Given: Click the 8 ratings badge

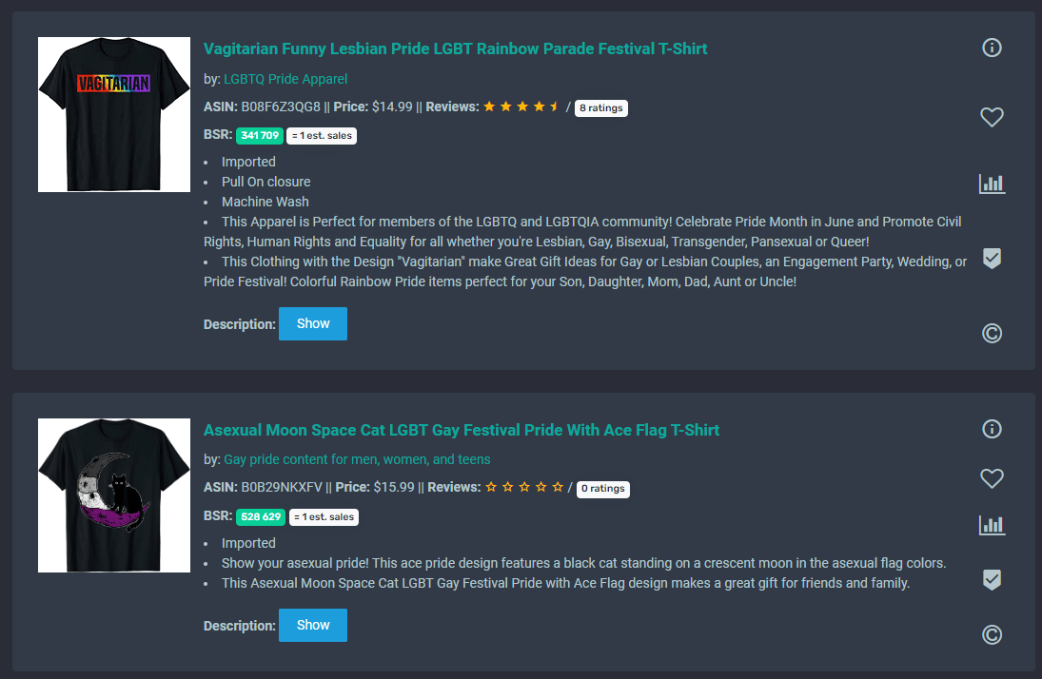Looking at the screenshot, I should (x=600, y=107).
